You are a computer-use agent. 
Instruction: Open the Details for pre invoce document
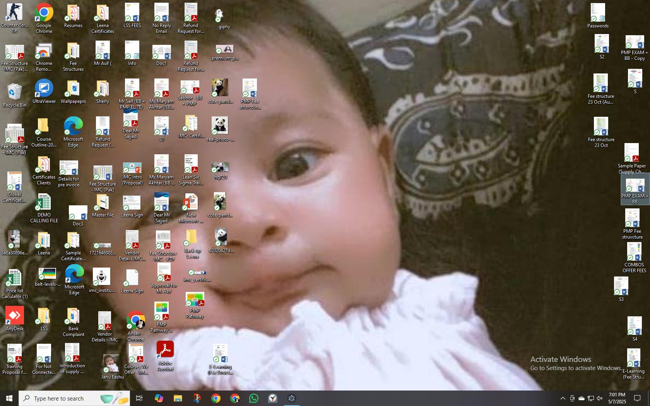pyautogui.click(x=69, y=174)
